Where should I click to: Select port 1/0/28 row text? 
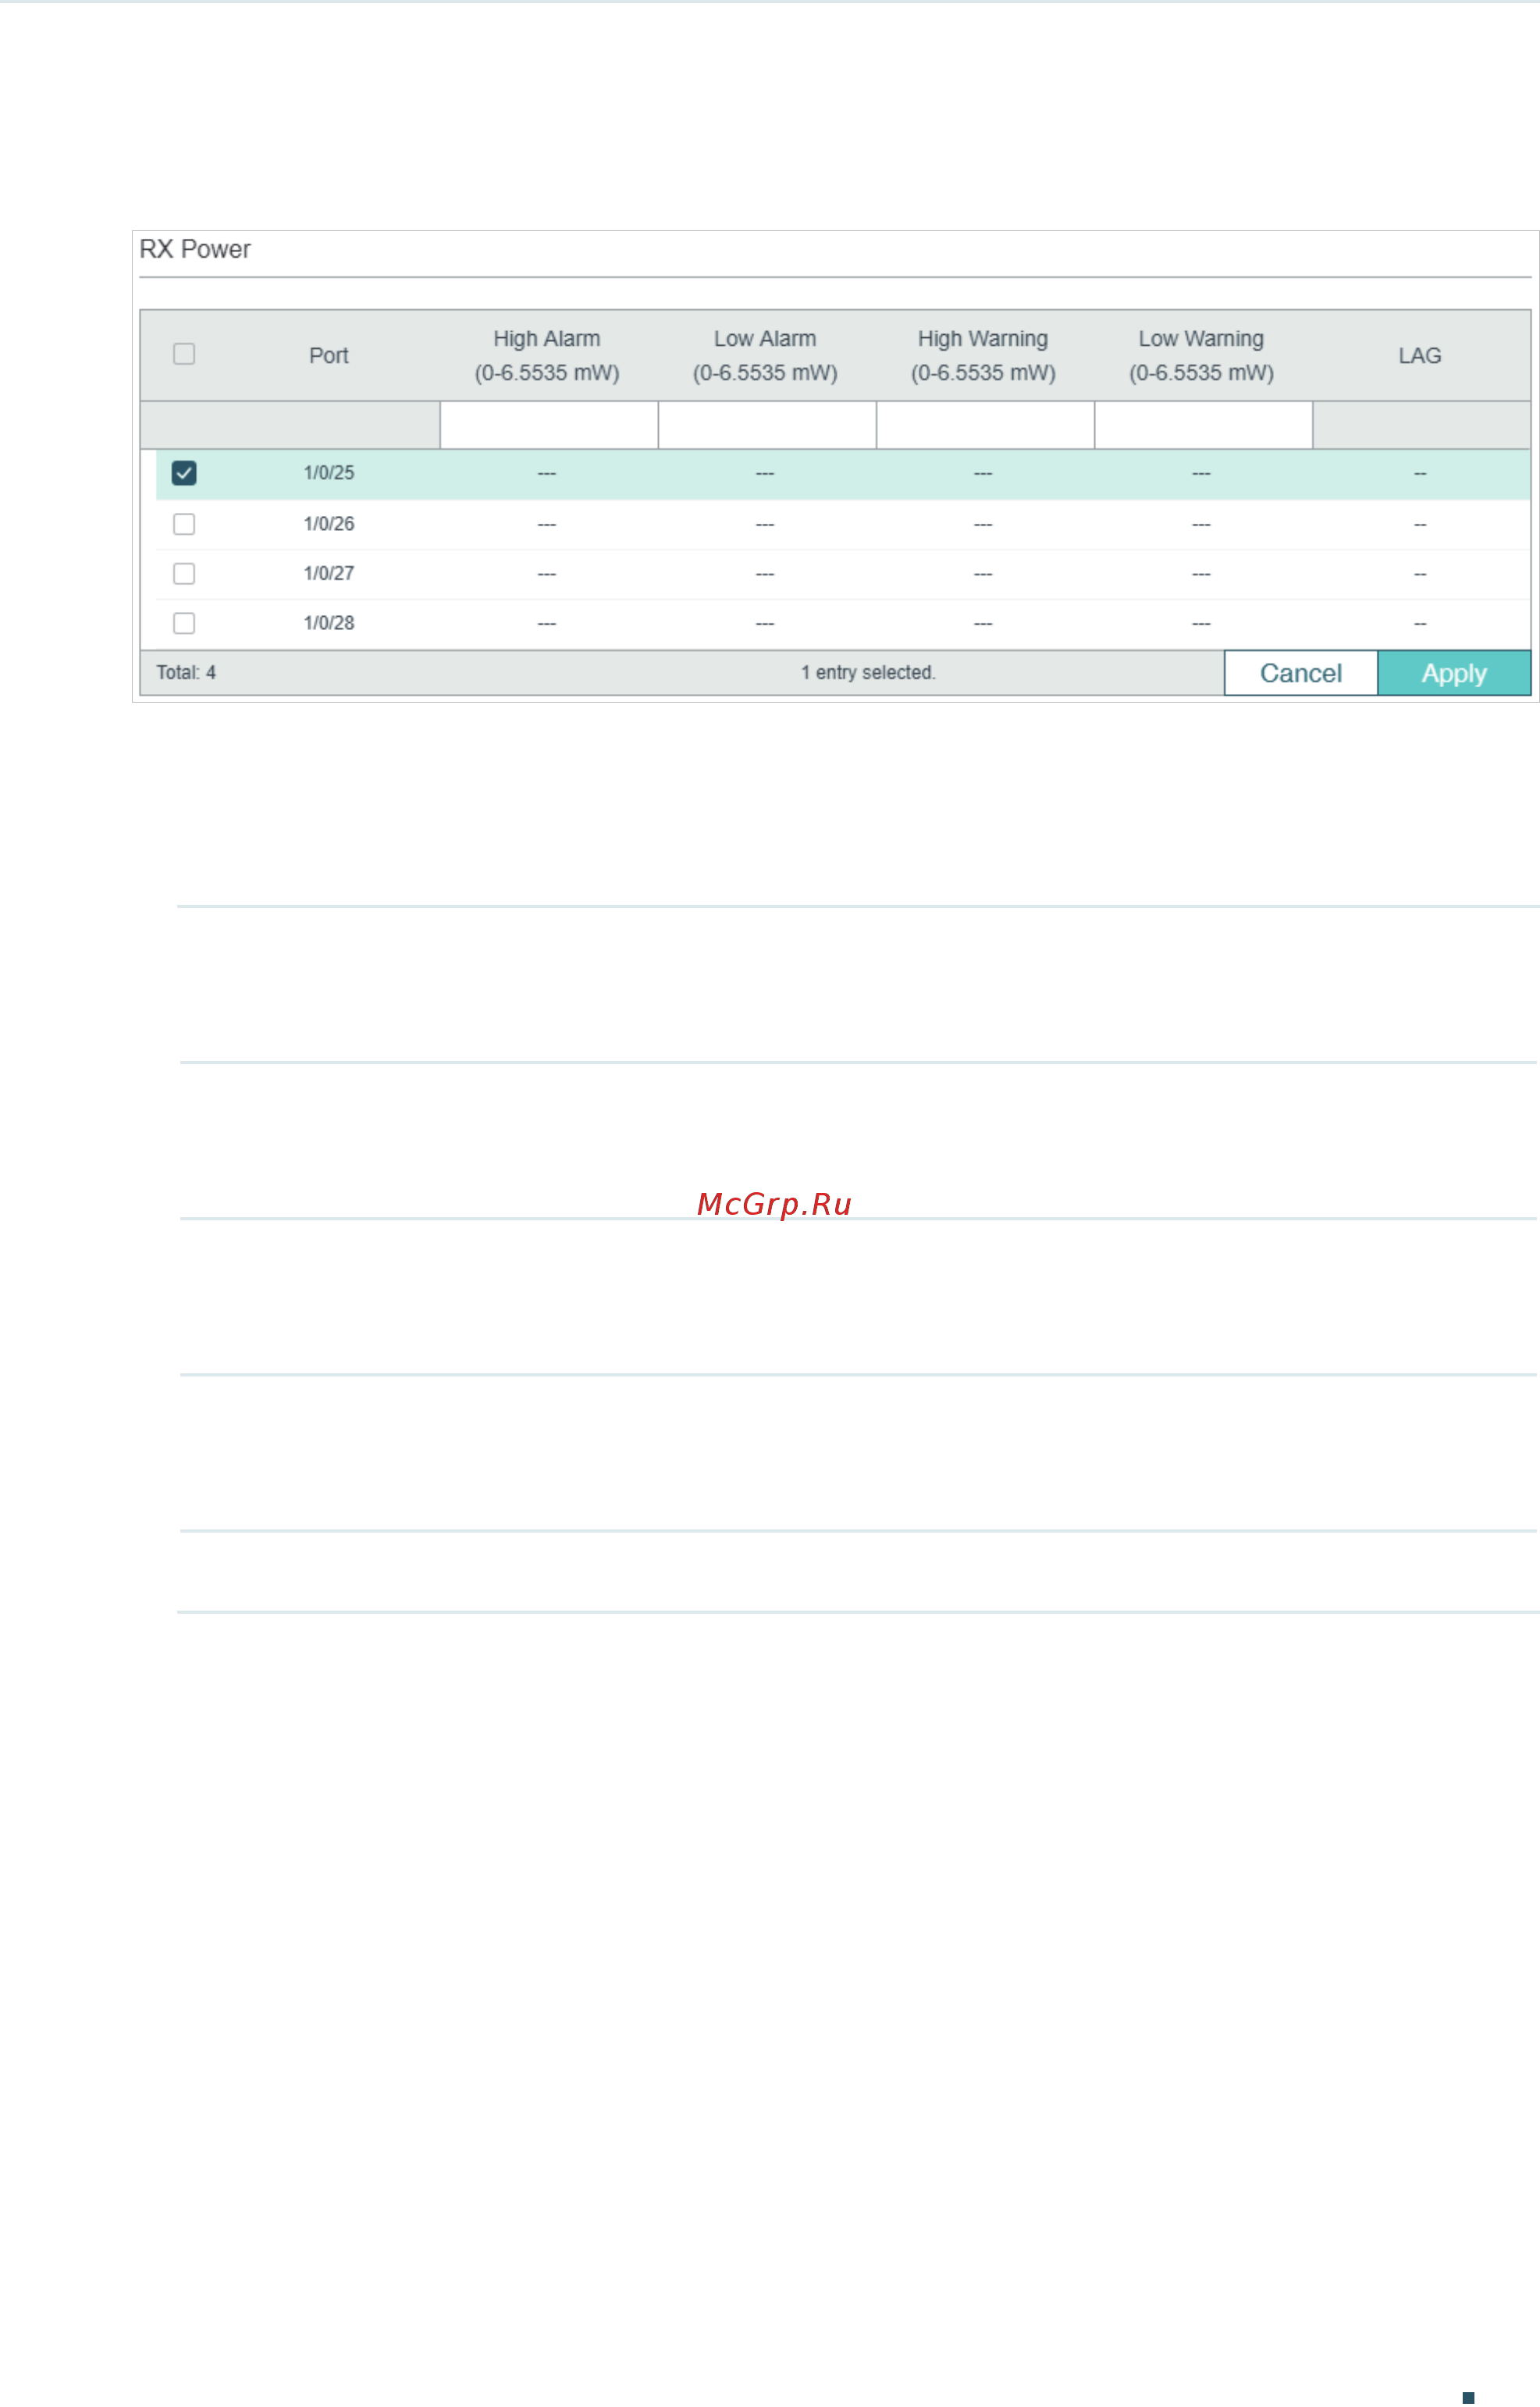tap(329, 623)
